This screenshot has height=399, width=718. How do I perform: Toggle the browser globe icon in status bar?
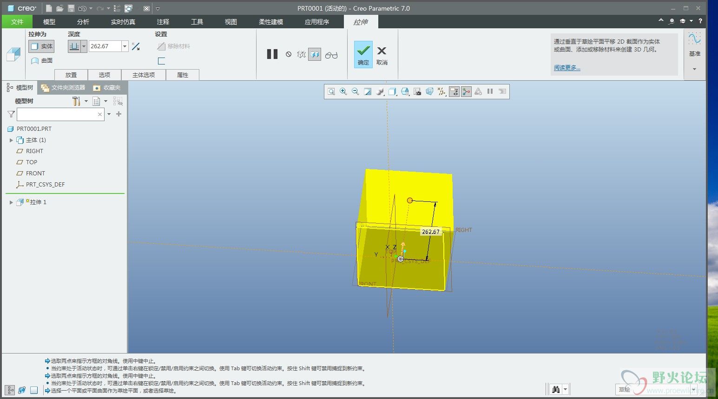click(x=22, y=390)
